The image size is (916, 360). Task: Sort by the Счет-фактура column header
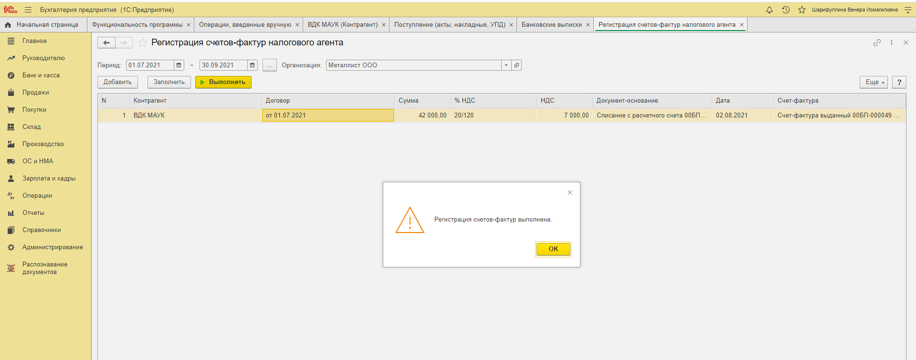point(839,101)
